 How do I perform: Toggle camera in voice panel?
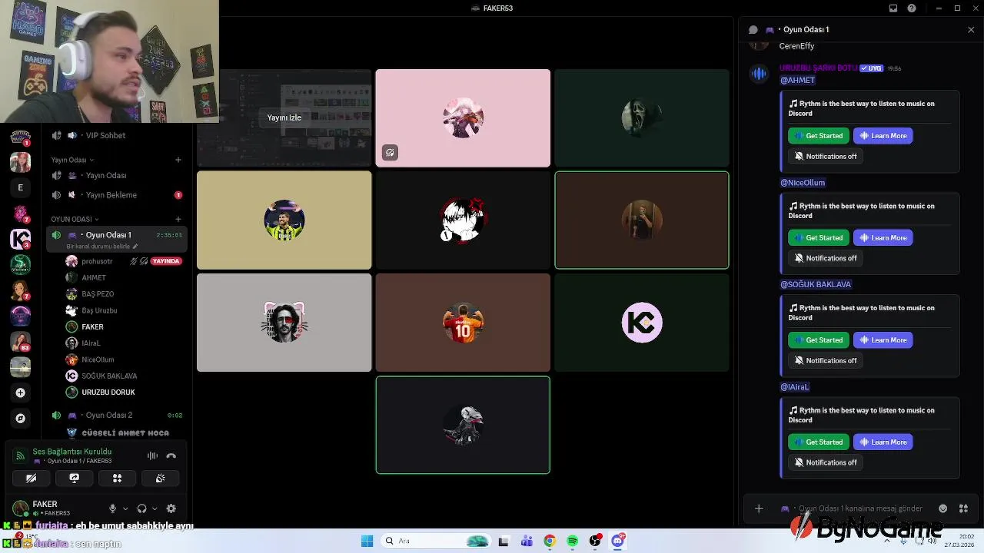[31, 478]
